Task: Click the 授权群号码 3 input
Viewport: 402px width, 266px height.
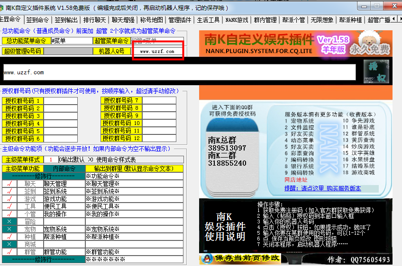Action: [61, 115]
